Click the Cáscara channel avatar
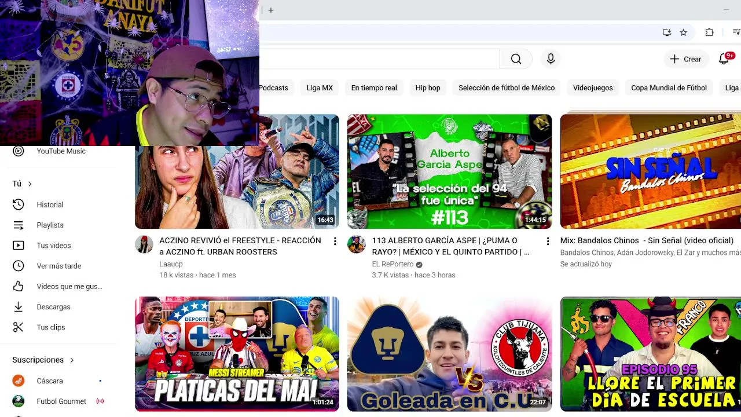This screenshot has height=417, width=741. click(x=19, y=381)
